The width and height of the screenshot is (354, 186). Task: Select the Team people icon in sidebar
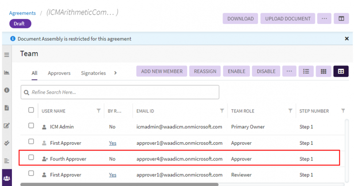[7, 178]
